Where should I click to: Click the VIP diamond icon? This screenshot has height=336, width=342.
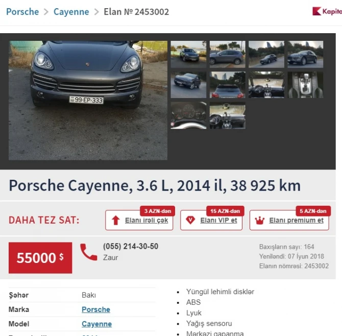(190, 220)
